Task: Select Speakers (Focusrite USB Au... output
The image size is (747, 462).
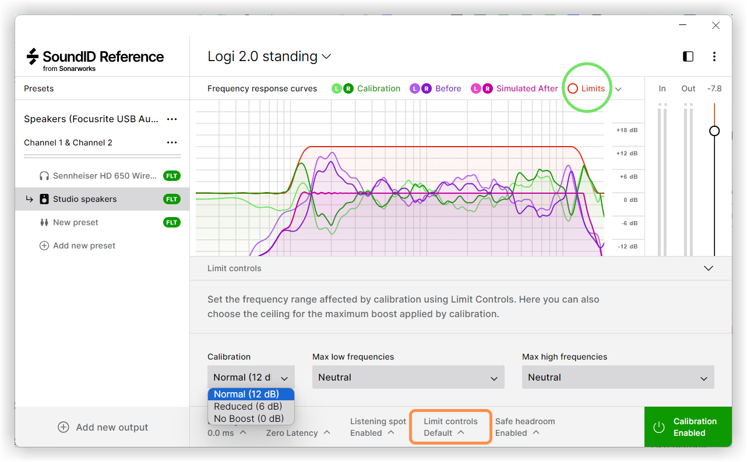Action: coord(91,119)
